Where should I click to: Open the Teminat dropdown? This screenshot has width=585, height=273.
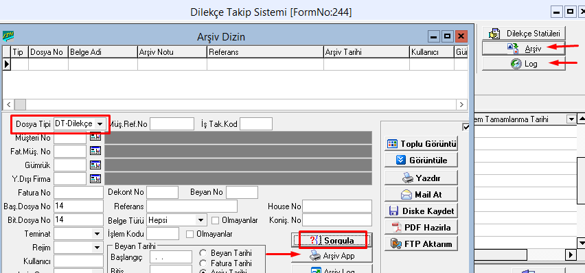pyautogui.click(x=97, y=234)
